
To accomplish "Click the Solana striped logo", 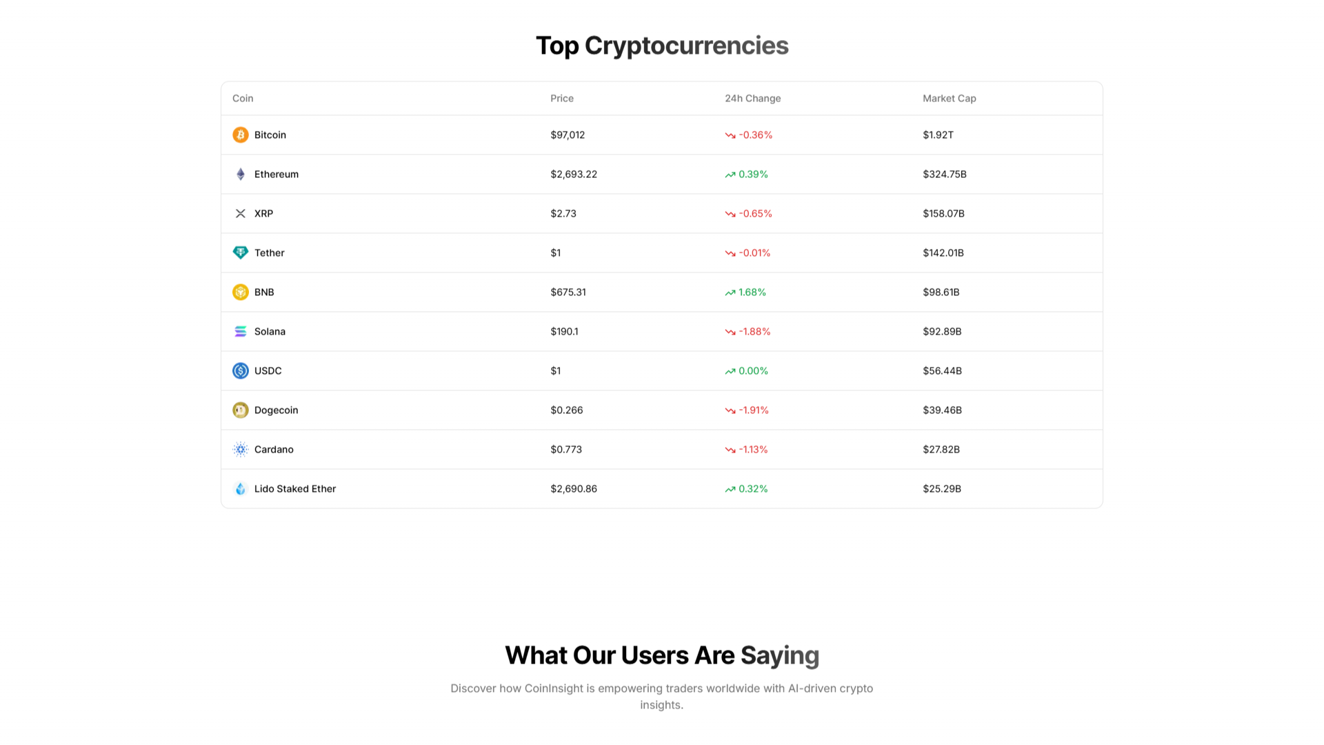I will coord(240,331).
